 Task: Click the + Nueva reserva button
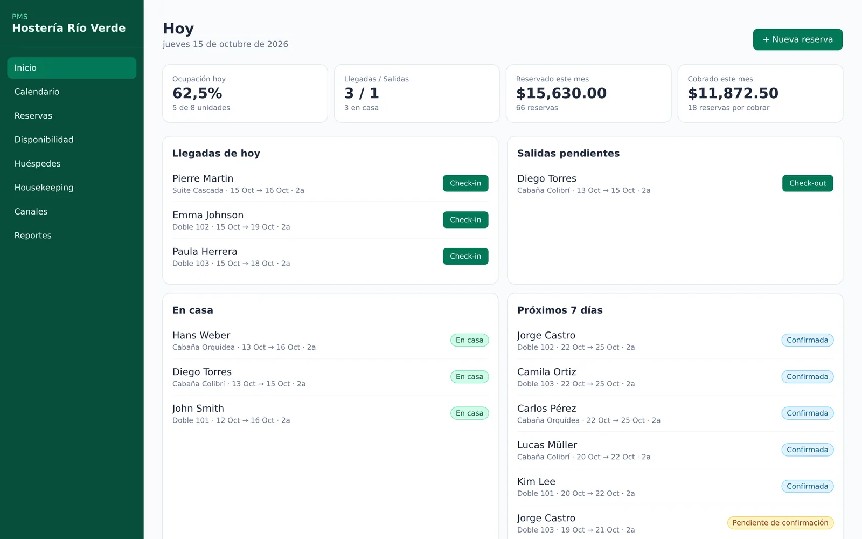click(x=797, y=39)
